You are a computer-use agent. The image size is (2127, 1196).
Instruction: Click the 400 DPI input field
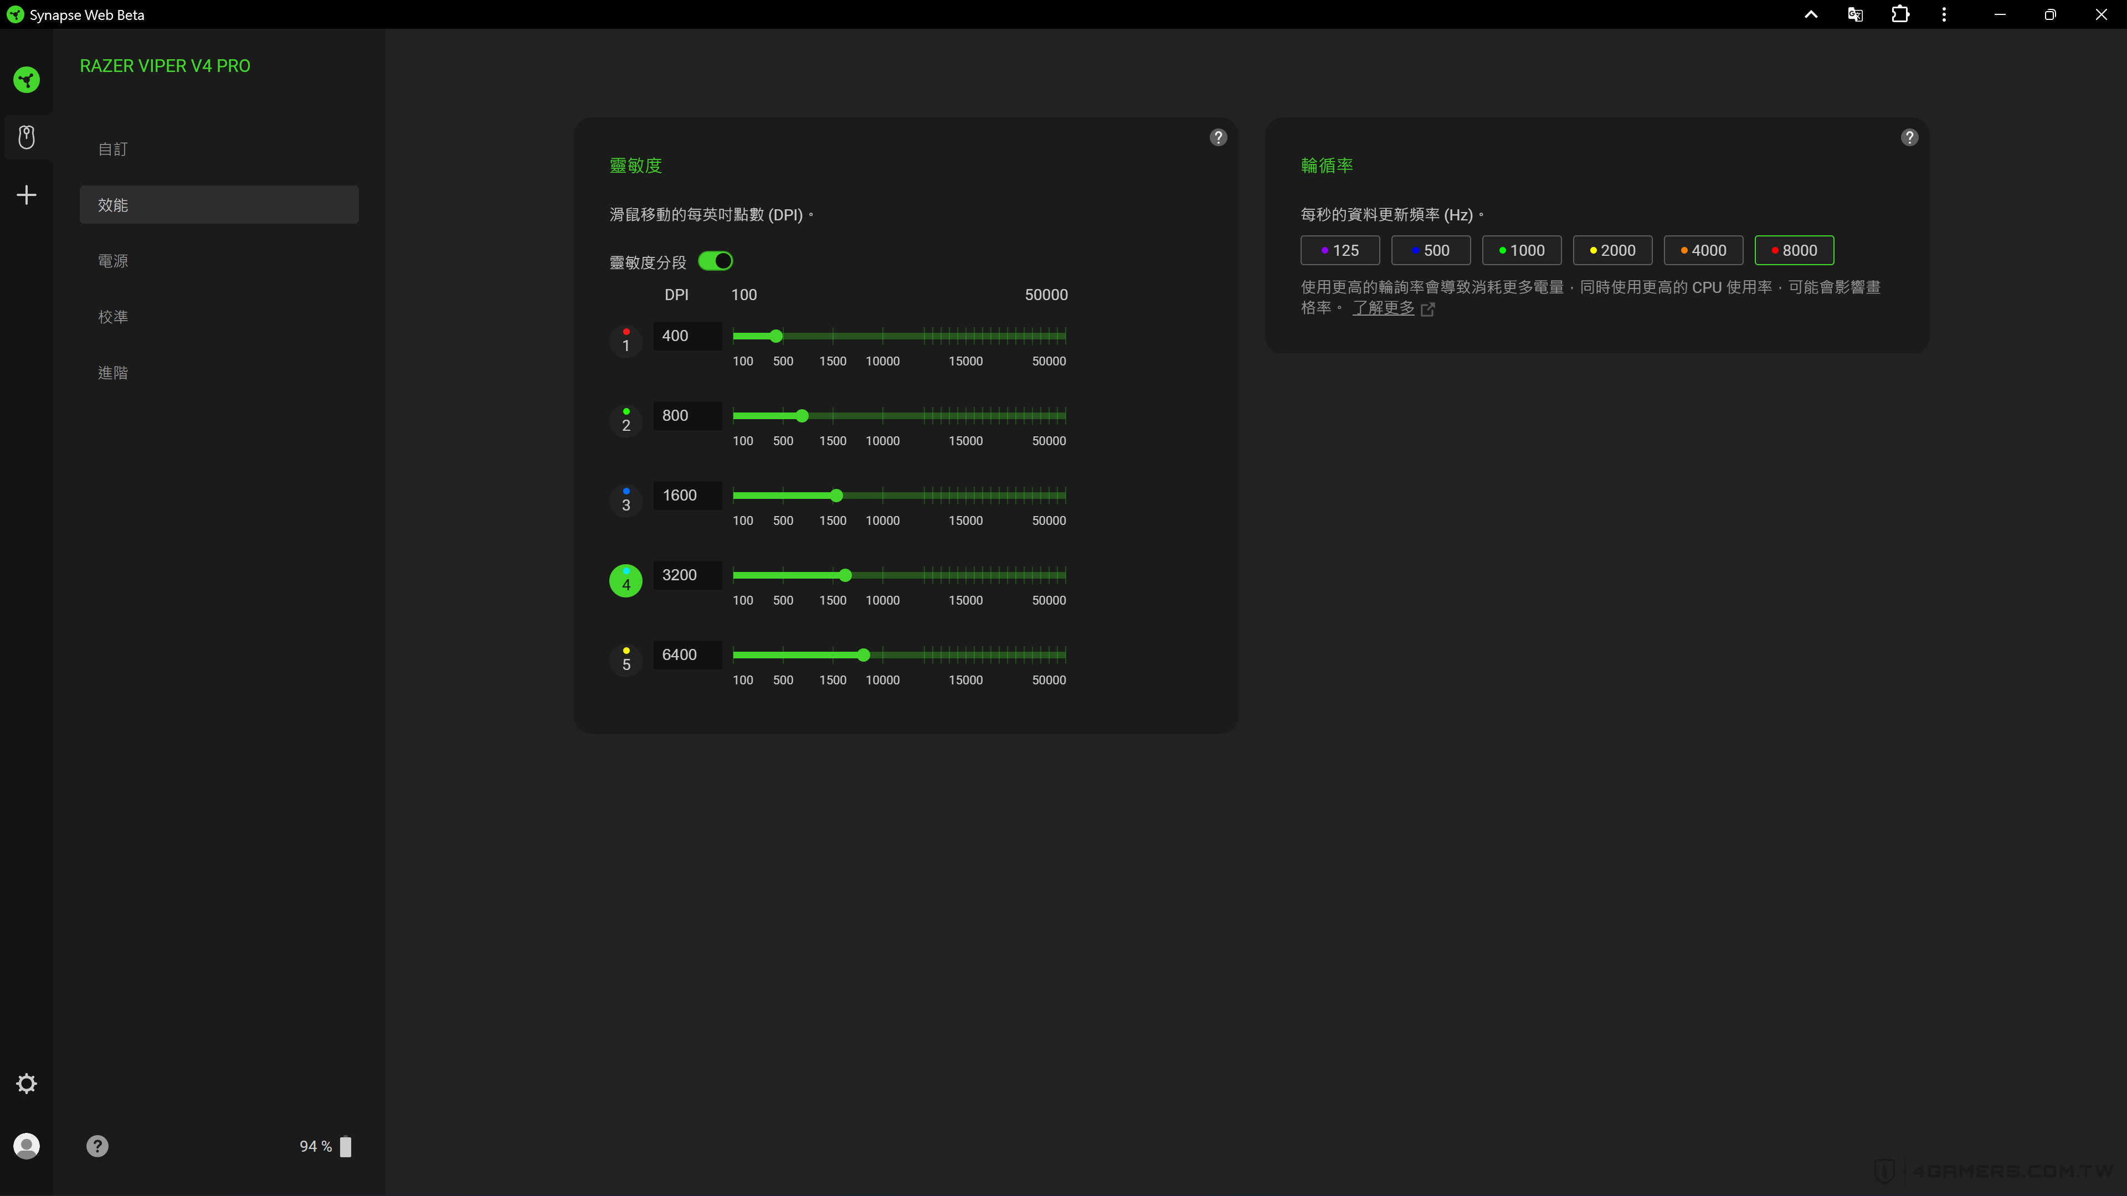688,336
